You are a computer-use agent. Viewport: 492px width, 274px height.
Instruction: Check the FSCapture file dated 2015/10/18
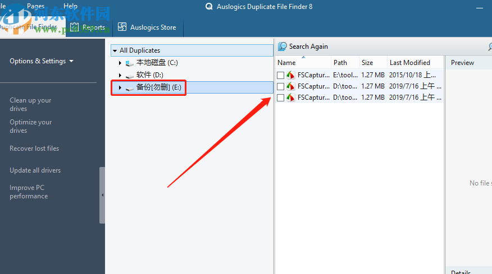coord(280,75)
